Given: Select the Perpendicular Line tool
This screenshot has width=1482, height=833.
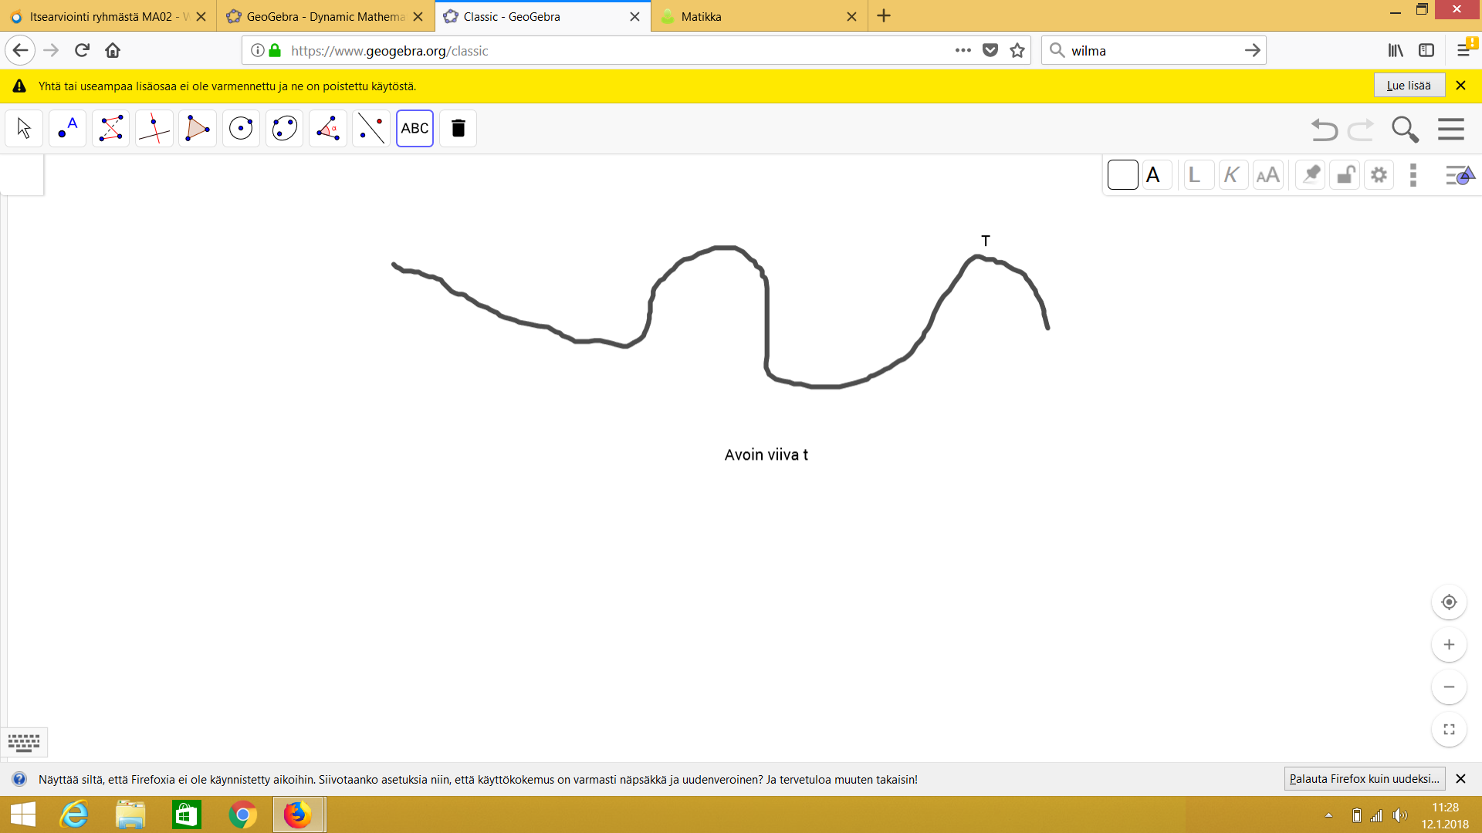Looking at the screenshot, I should pyautogui.click(x=154, y=129).
